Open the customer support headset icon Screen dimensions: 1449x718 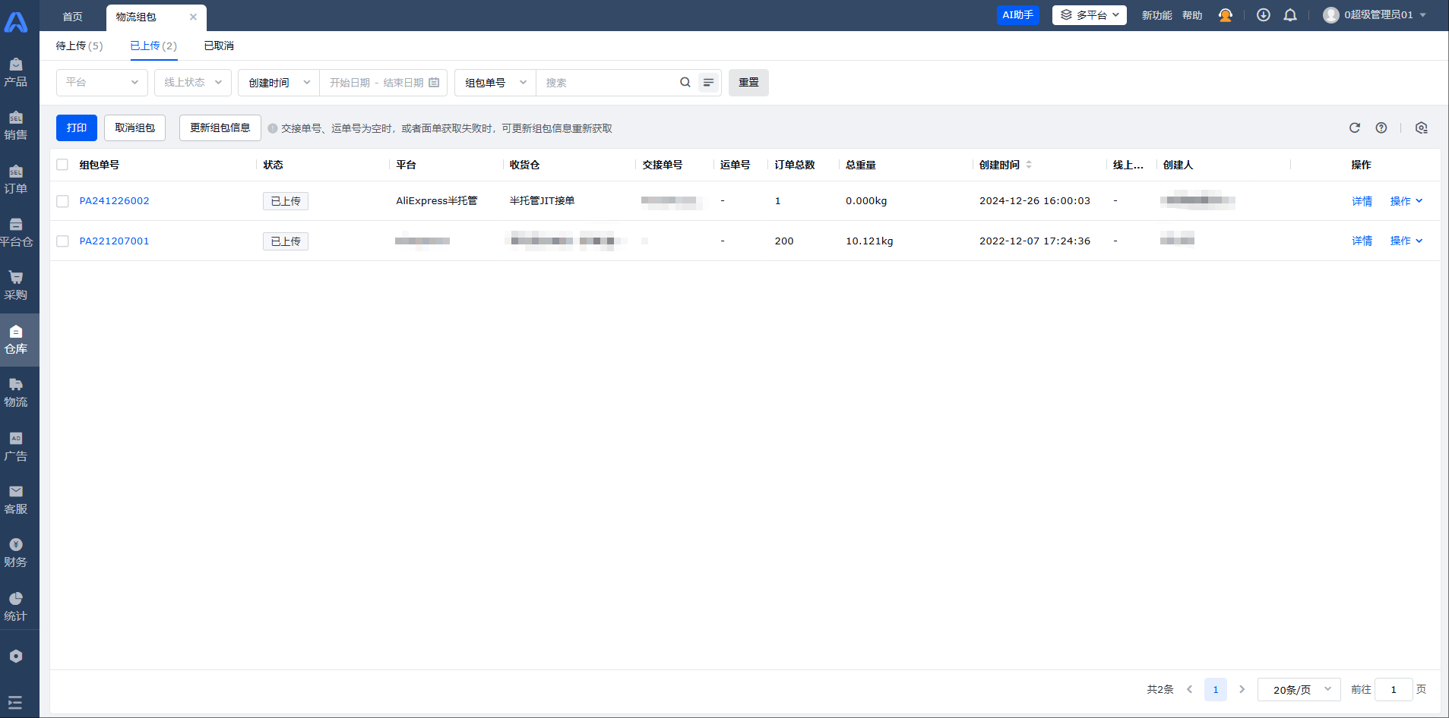tap(1225, 15)
